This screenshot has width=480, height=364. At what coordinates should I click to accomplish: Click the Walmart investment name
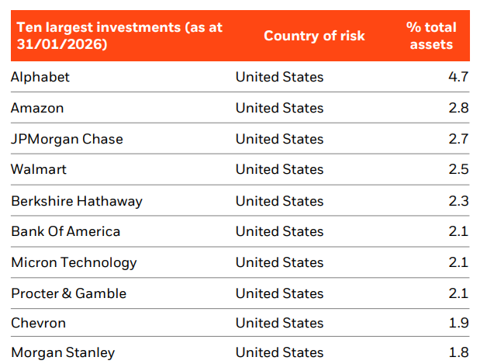tap(39, 169)
